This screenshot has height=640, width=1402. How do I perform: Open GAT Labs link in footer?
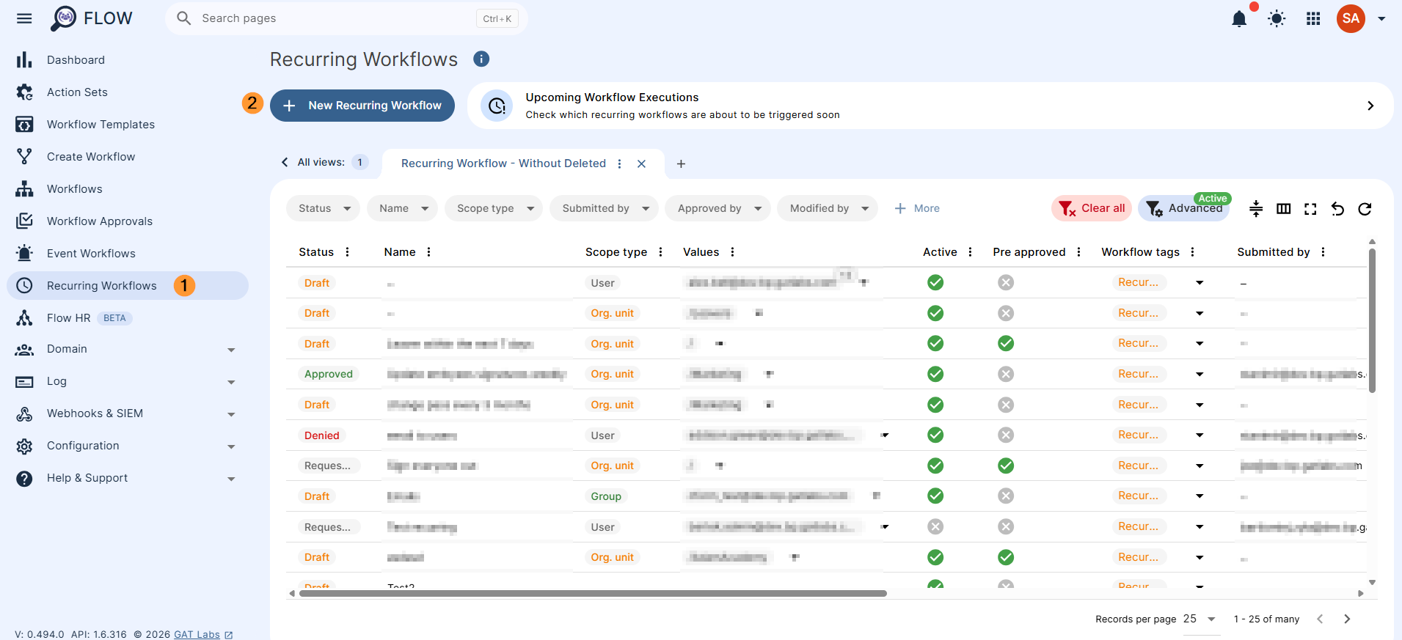pos(197,634)
